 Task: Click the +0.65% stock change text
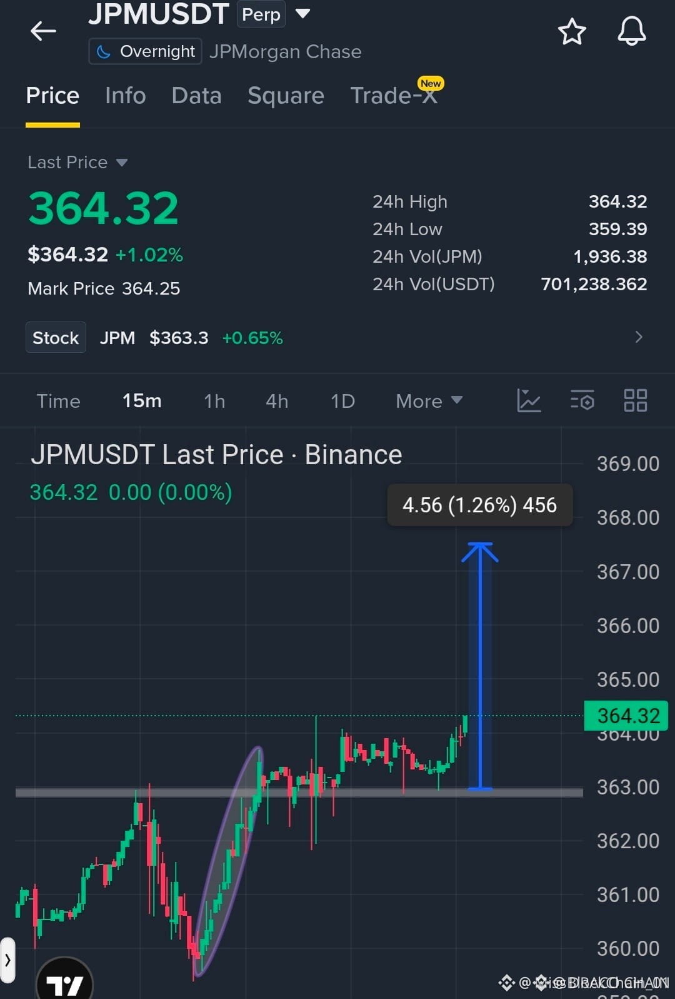252,338
